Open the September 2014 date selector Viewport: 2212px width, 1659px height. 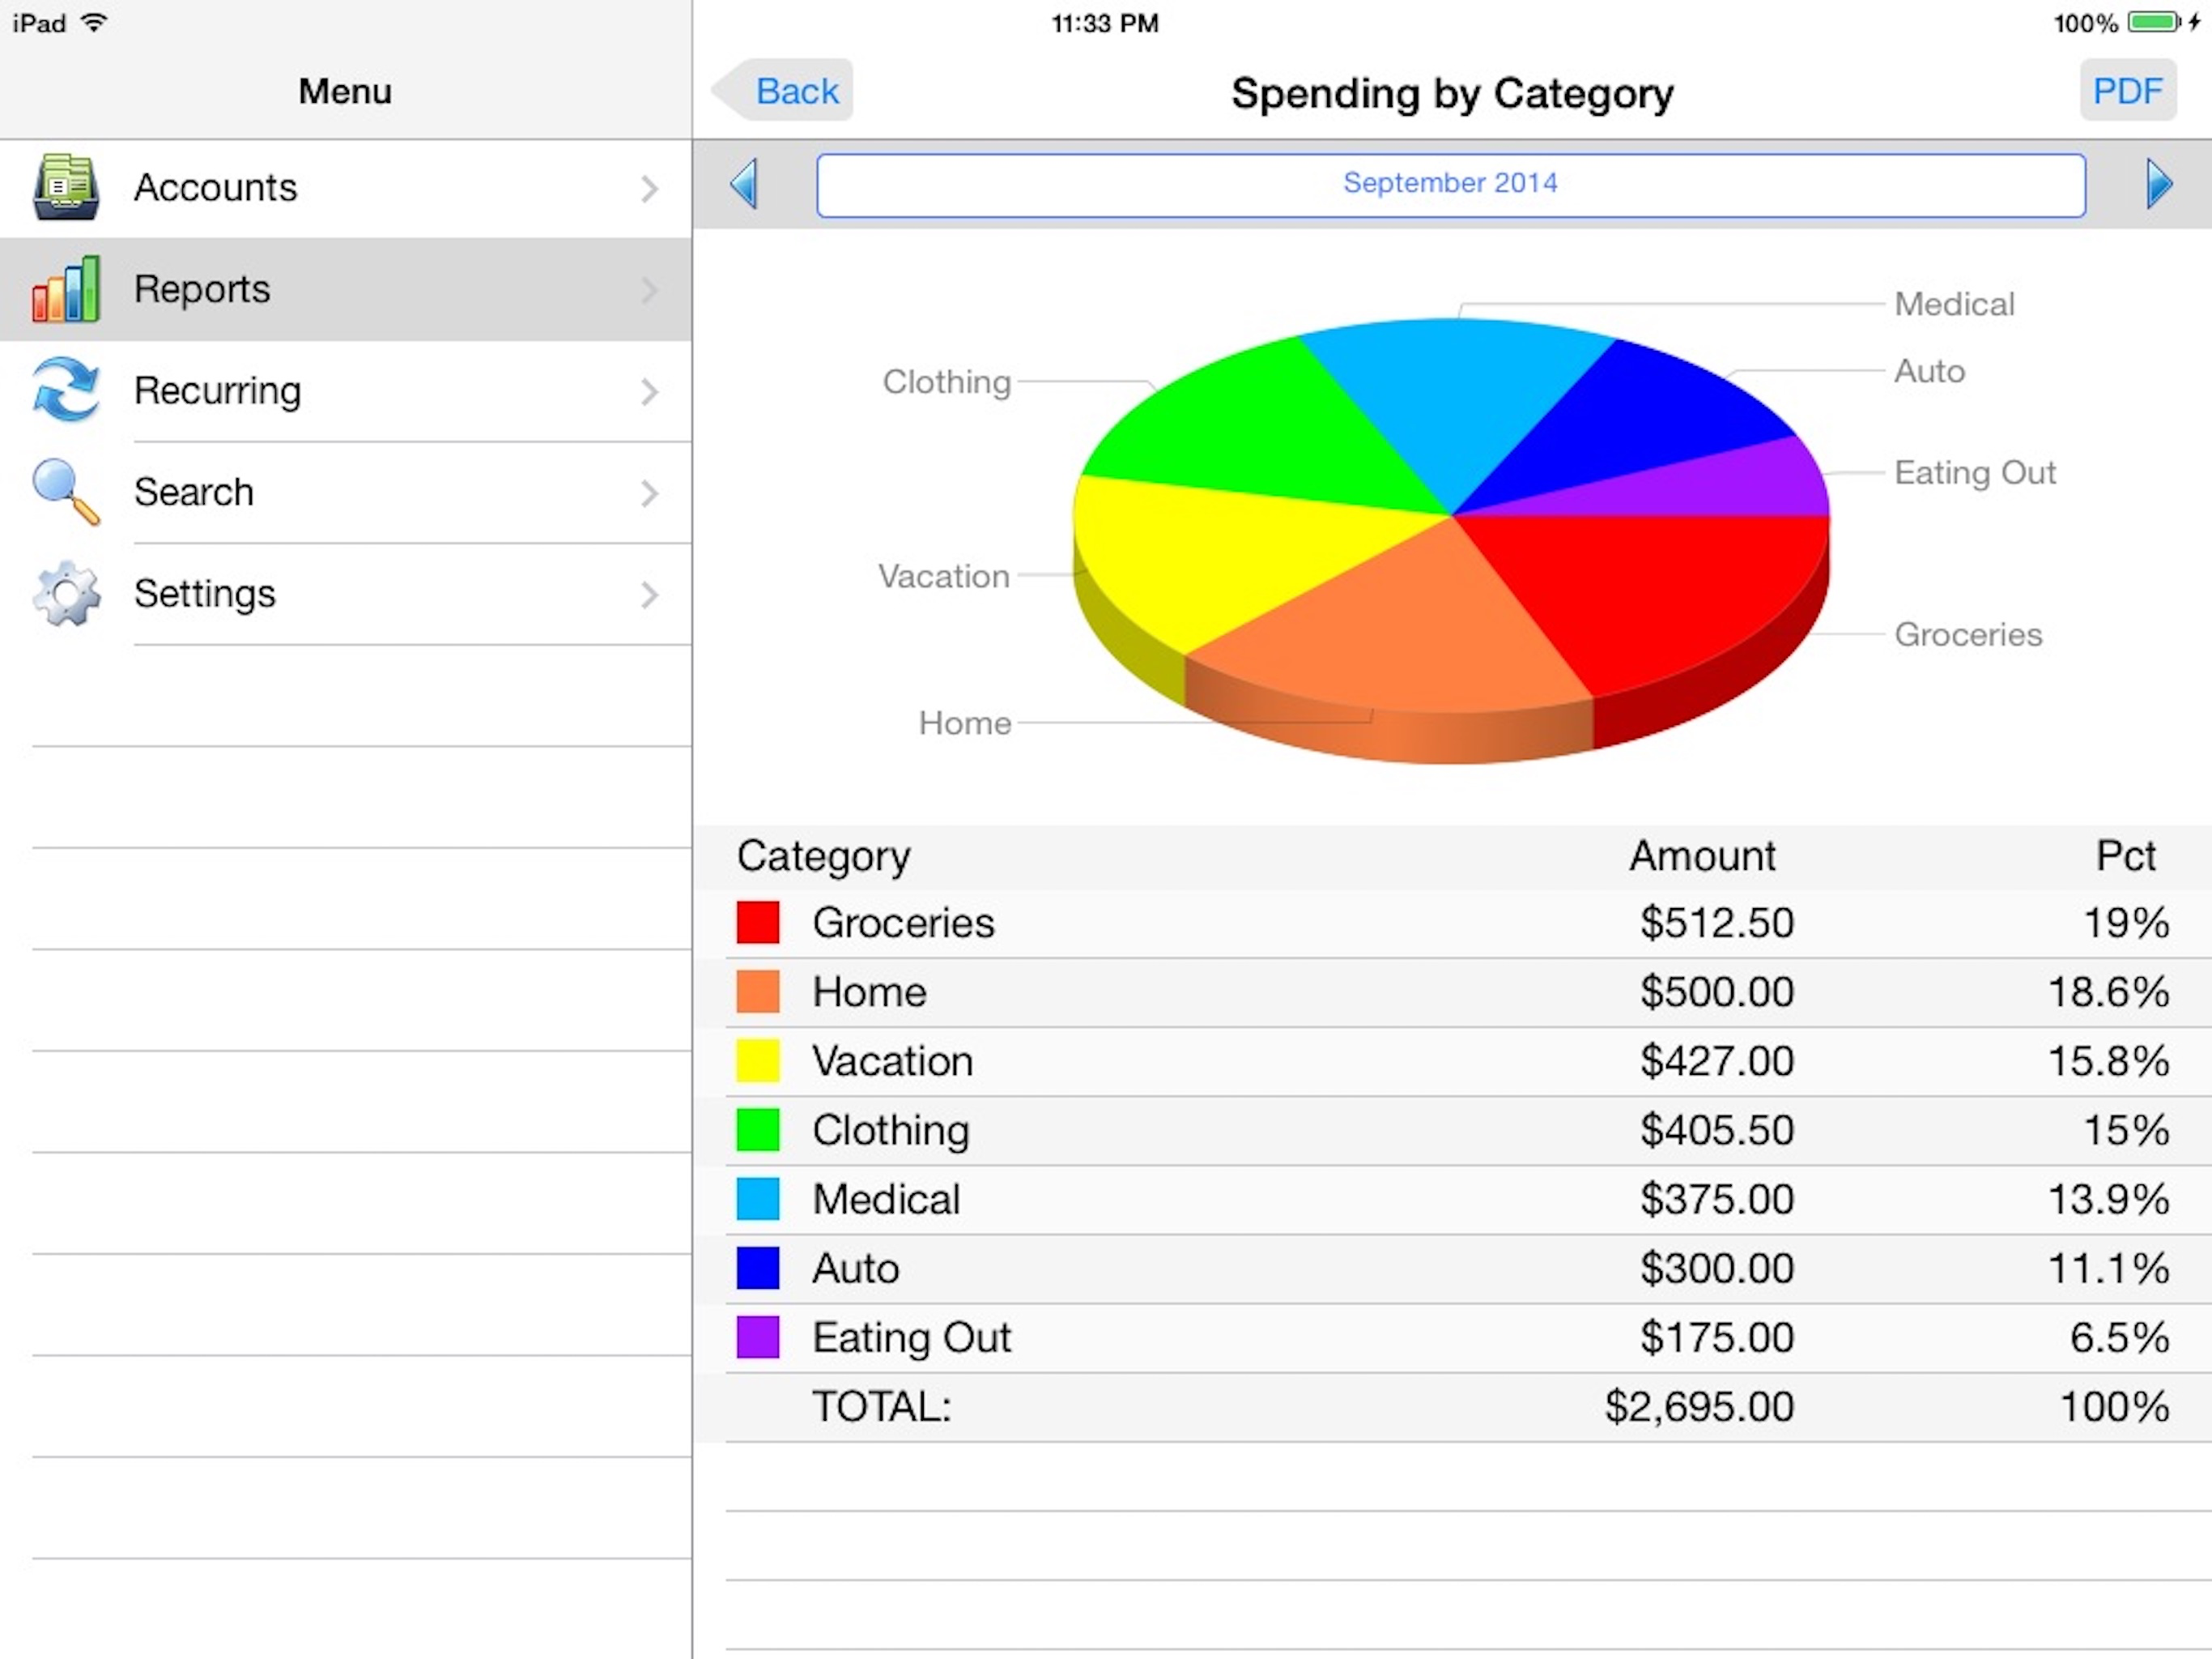tap(1450, 184)
